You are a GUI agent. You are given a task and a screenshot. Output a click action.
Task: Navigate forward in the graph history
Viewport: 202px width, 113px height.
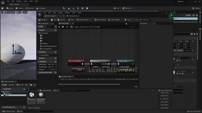(x=67, y=27)
